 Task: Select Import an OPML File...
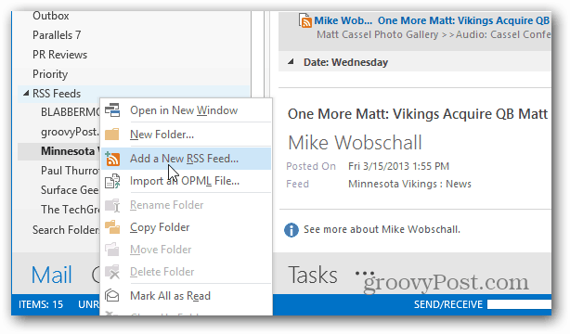tap(185, 181)
